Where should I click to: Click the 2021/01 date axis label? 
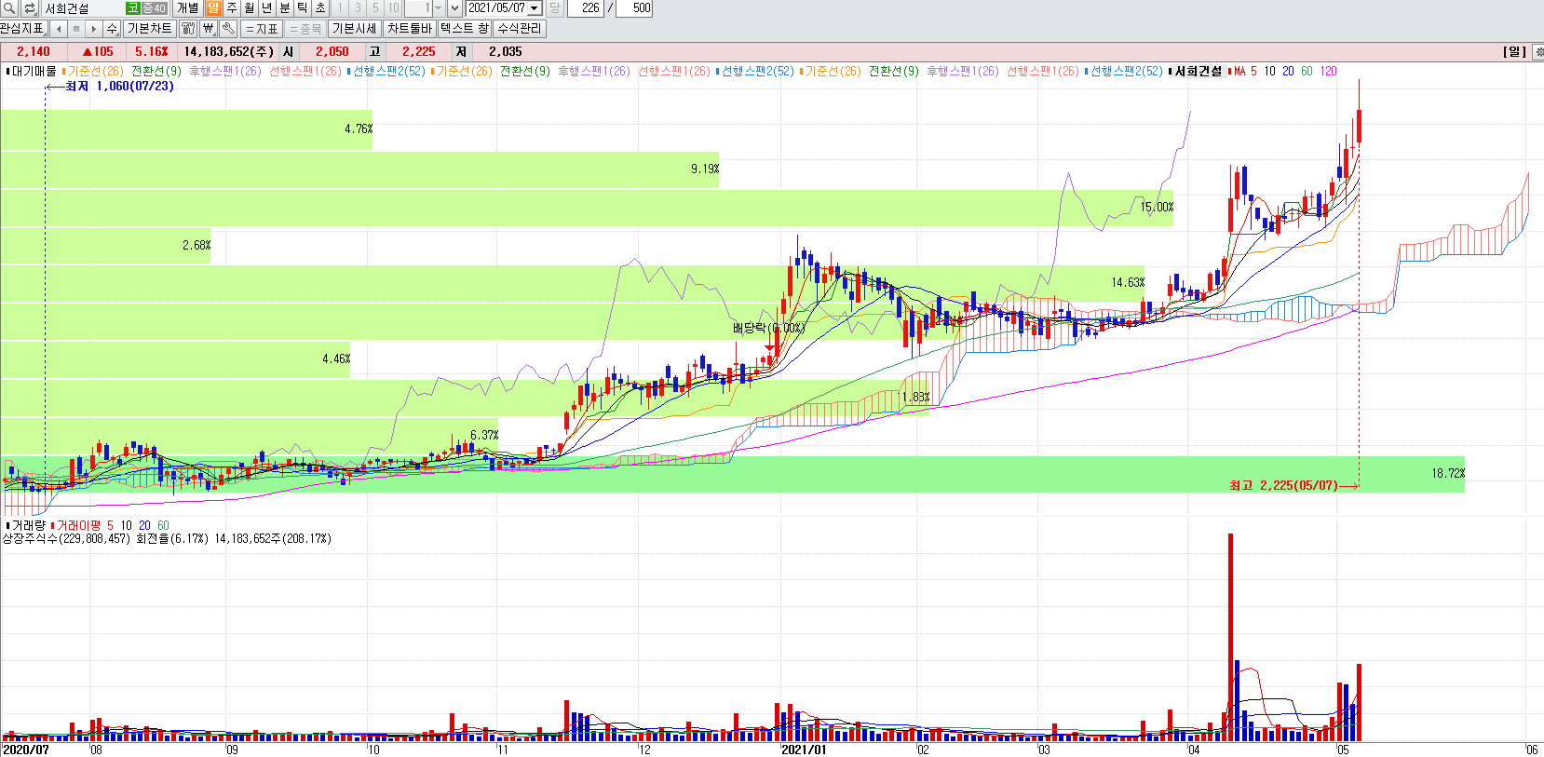click(x=804, y=750)
